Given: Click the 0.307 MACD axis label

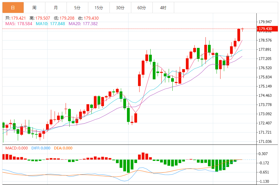Looking at the screenshot, I should tap(263, 154).
